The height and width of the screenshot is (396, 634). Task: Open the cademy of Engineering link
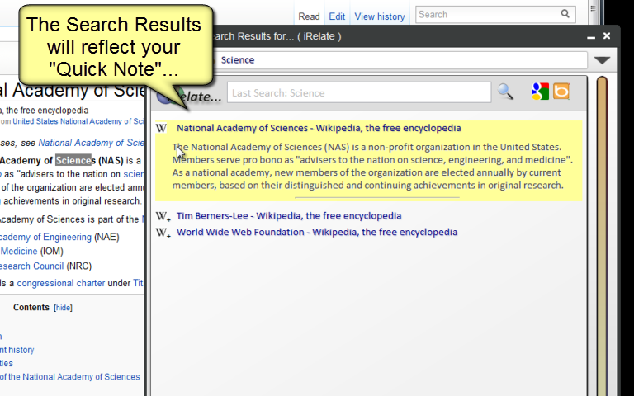click(x=45, y=238)
